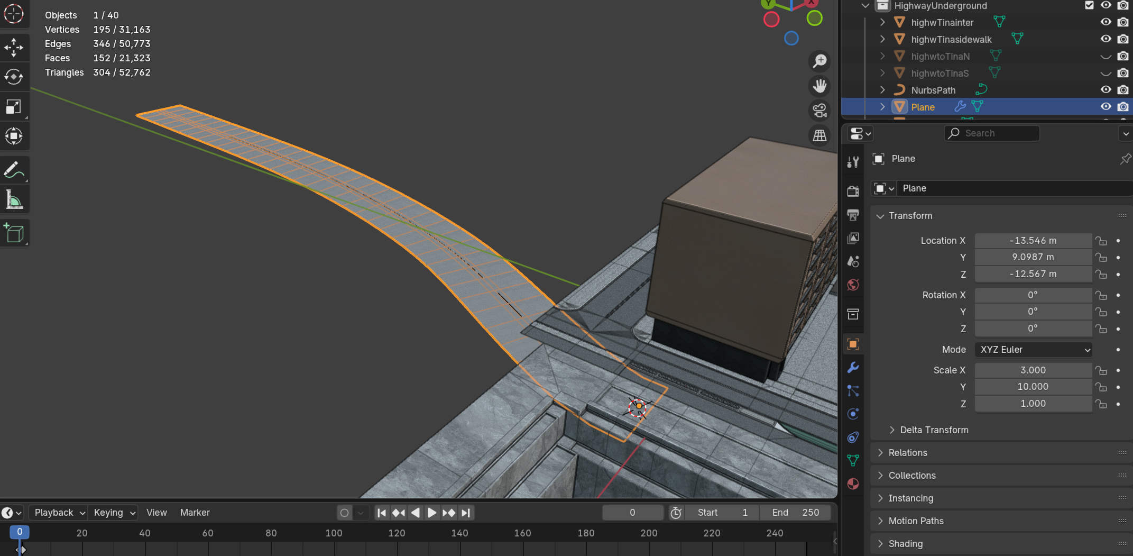Image resolution: width=1133 pixels, height=556 pixels.
Task: Lock the Location X value
Action: (1101, 241)
